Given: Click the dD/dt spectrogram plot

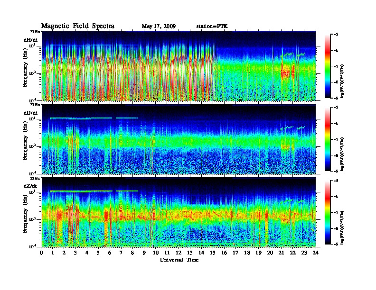Looking at the screenshot, I should 179,139.
